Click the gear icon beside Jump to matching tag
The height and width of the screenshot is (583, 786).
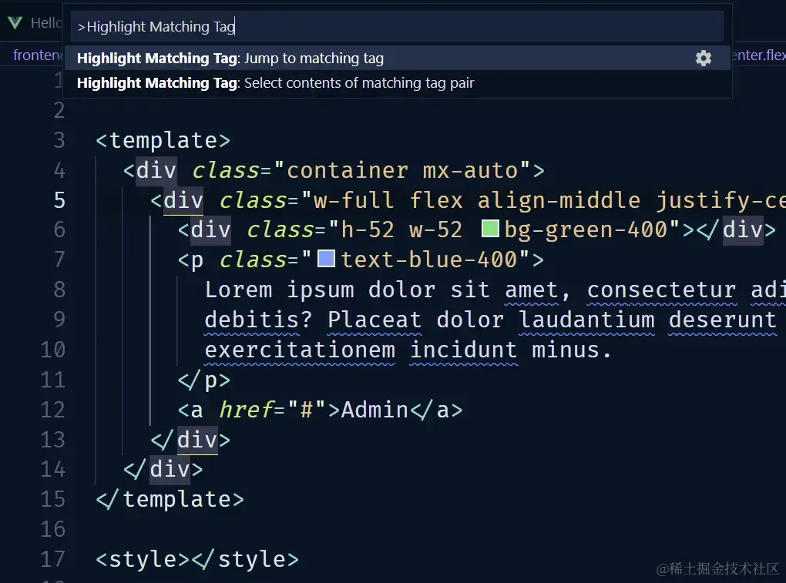point(703,59)
